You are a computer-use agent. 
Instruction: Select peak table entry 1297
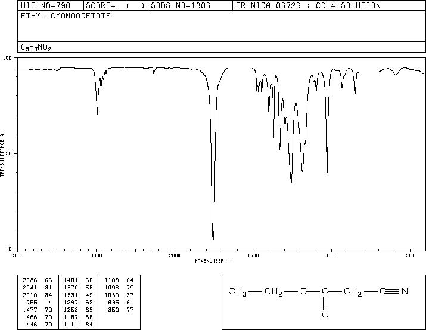coord(71,302)
